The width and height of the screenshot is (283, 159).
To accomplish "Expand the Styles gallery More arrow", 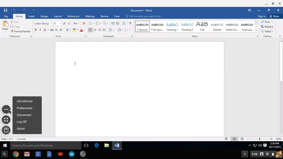I will 256,31.
